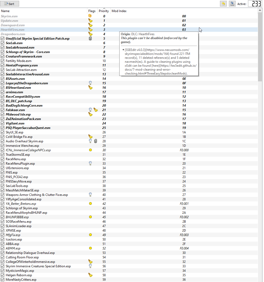Click lightbulb flag on LegacyoftheDragonborn.esm
This screenshot has width=264, height=282.
pos(90,83)
